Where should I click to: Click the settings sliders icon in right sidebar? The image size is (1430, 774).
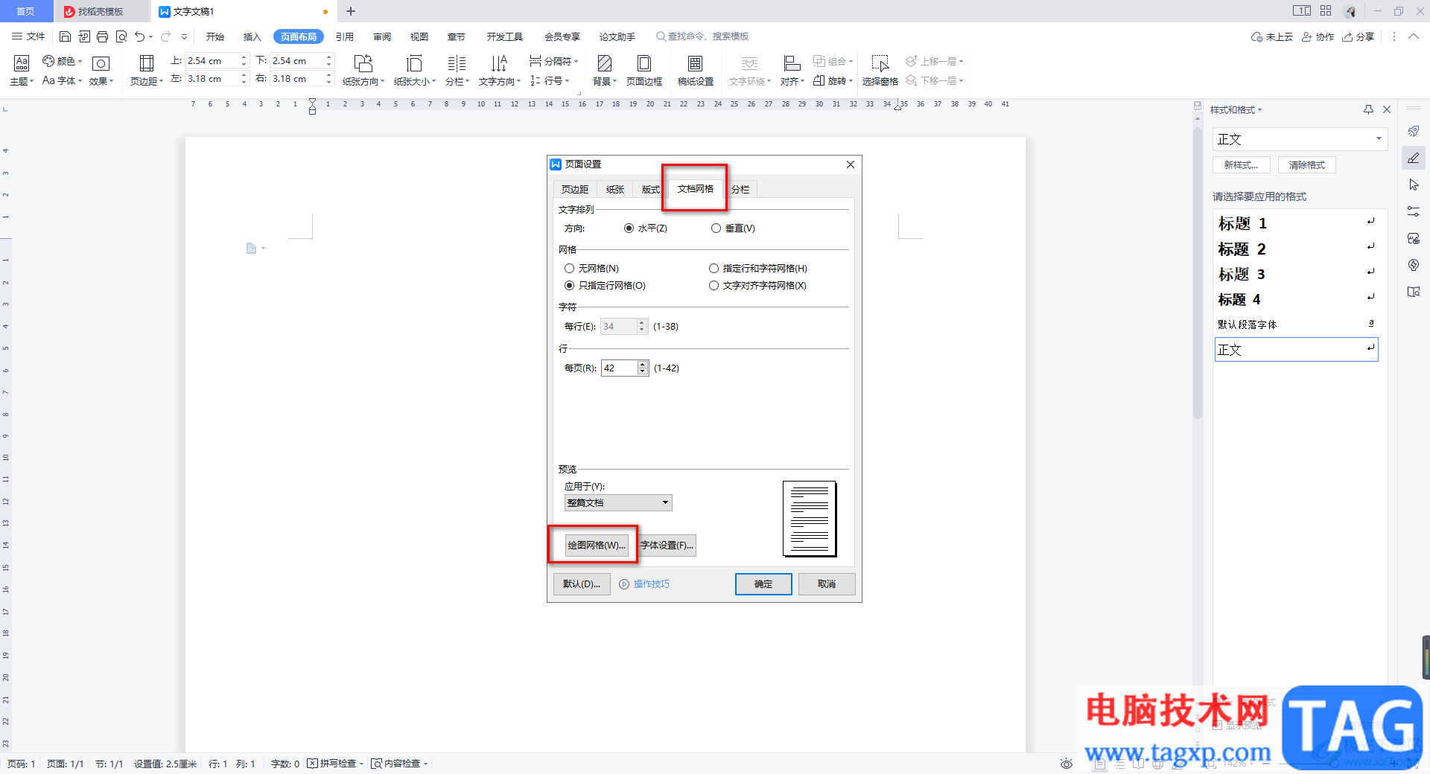(x=1414, y=211)
